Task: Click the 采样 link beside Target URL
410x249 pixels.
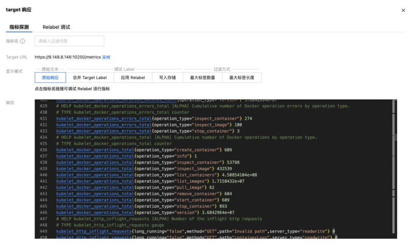Action: click(106, 57)
